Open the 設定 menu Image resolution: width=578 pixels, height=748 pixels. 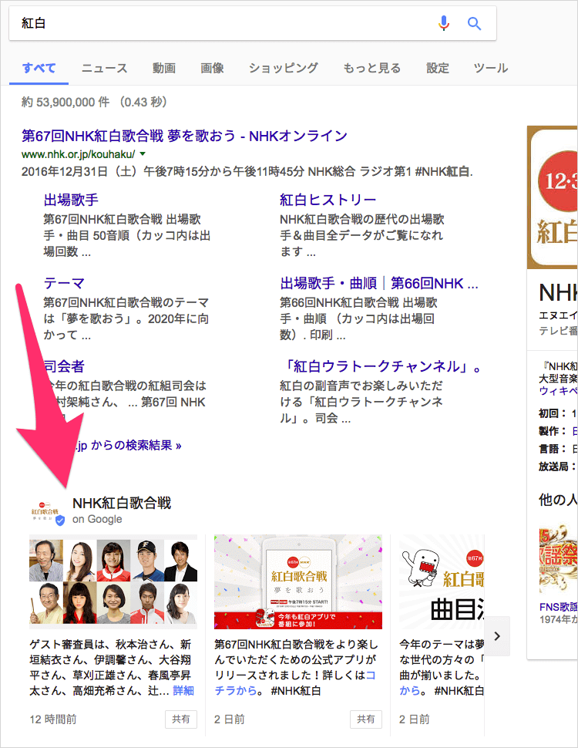(x=437, y=68)
